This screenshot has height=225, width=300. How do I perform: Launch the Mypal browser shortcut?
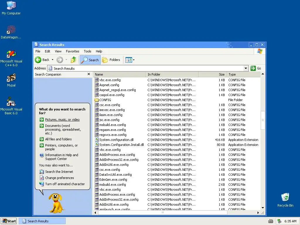[11, 80]
